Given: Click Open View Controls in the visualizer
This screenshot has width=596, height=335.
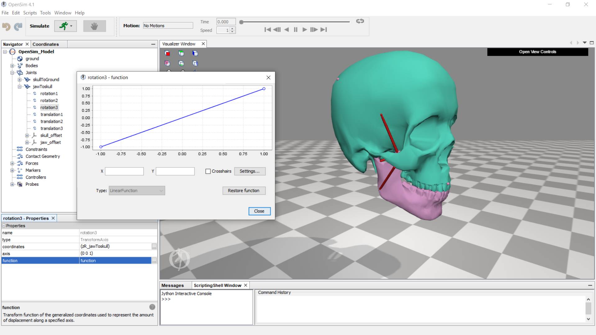Looking at the screenshot, I should pyautogui.click(x=537, y=52).
